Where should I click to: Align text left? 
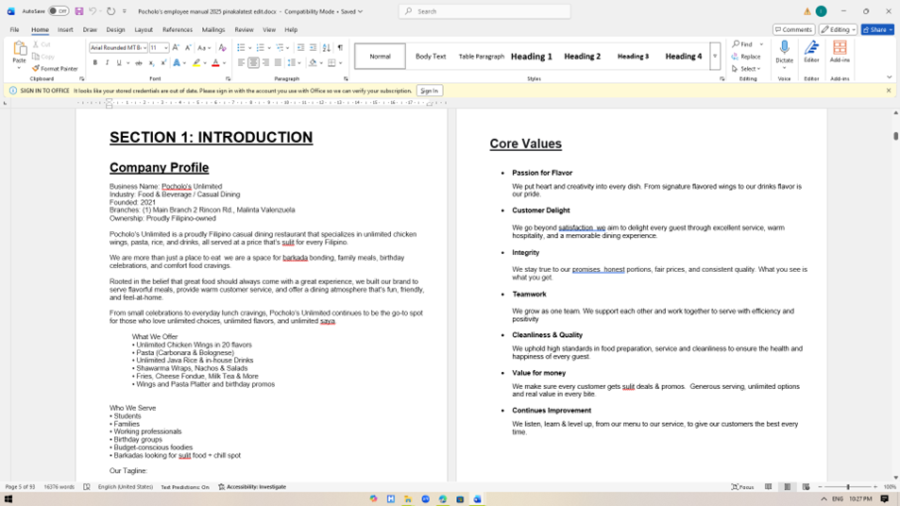point(241,63)
